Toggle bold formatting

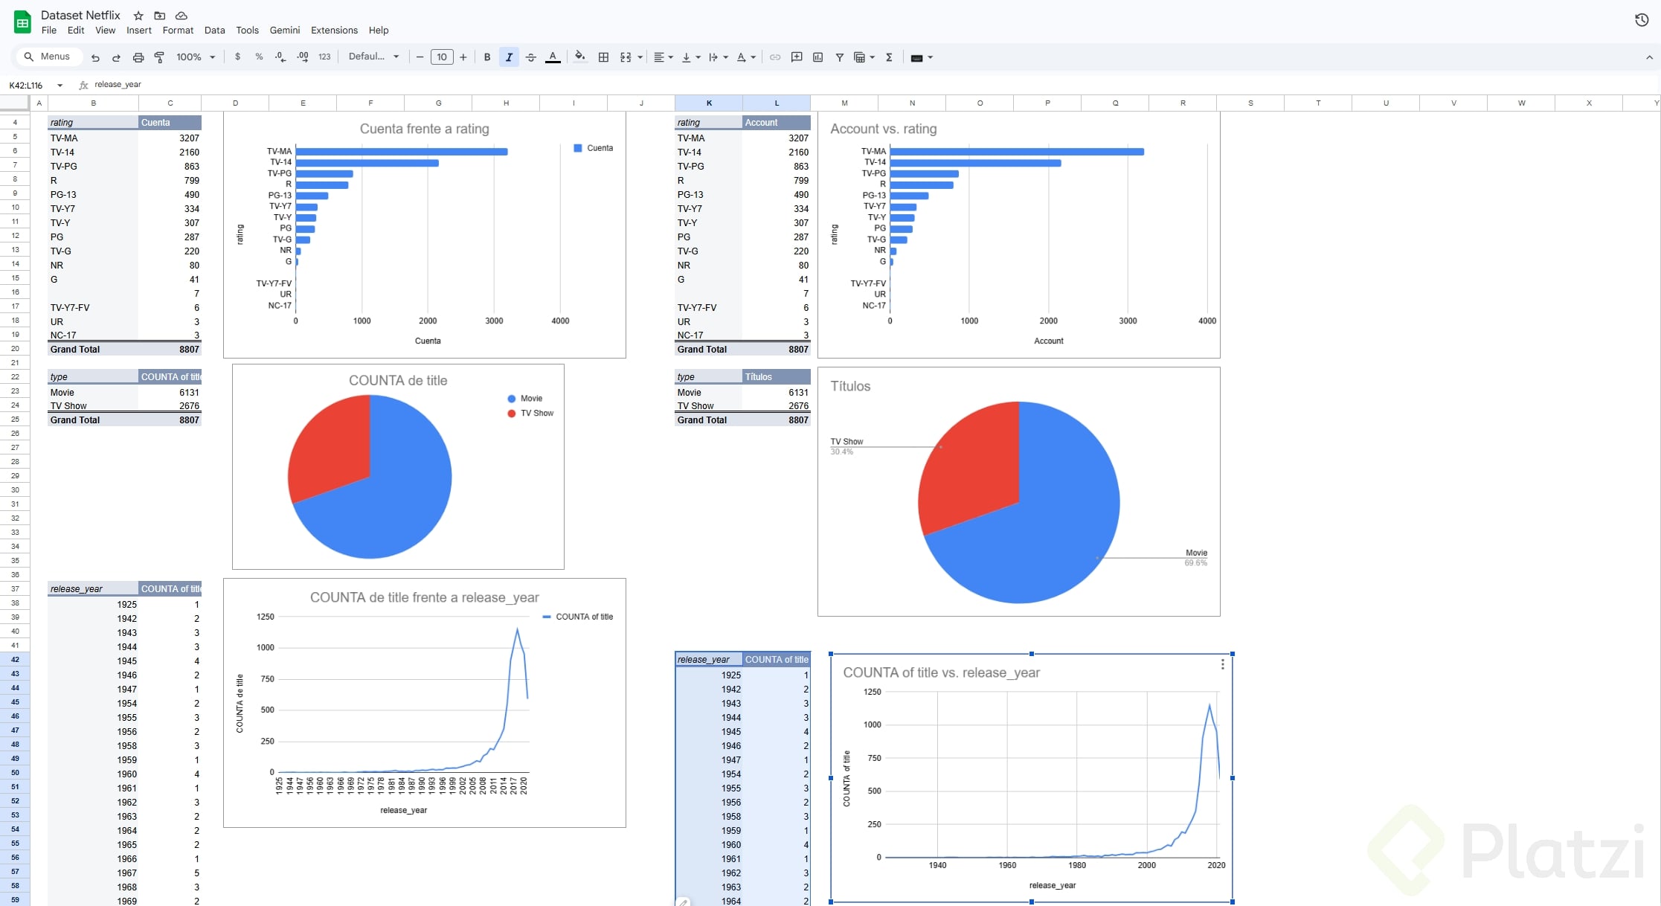click(487, 57)
